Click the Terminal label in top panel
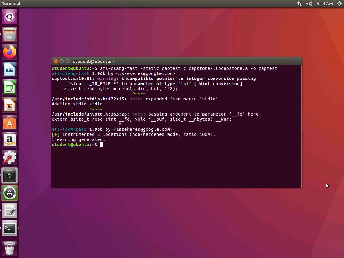This screenshot has height=258, width=344. point(11,4)
